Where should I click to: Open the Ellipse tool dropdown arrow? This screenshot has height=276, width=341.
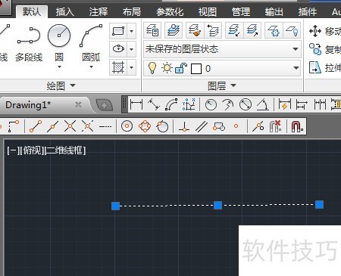pyautogui.click(x=131, y=49)
